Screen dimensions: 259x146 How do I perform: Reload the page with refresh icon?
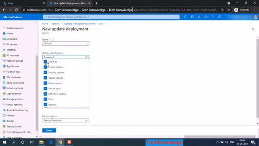tap(16, 10)
